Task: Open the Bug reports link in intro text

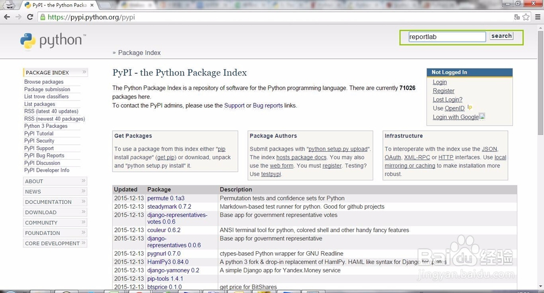Action: pos(268,105)
